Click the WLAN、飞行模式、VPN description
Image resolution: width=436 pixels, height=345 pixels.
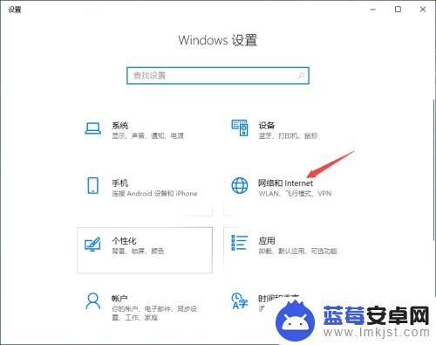point(295,193)
